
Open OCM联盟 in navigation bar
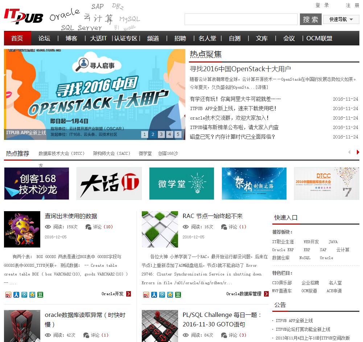(319, 38)
